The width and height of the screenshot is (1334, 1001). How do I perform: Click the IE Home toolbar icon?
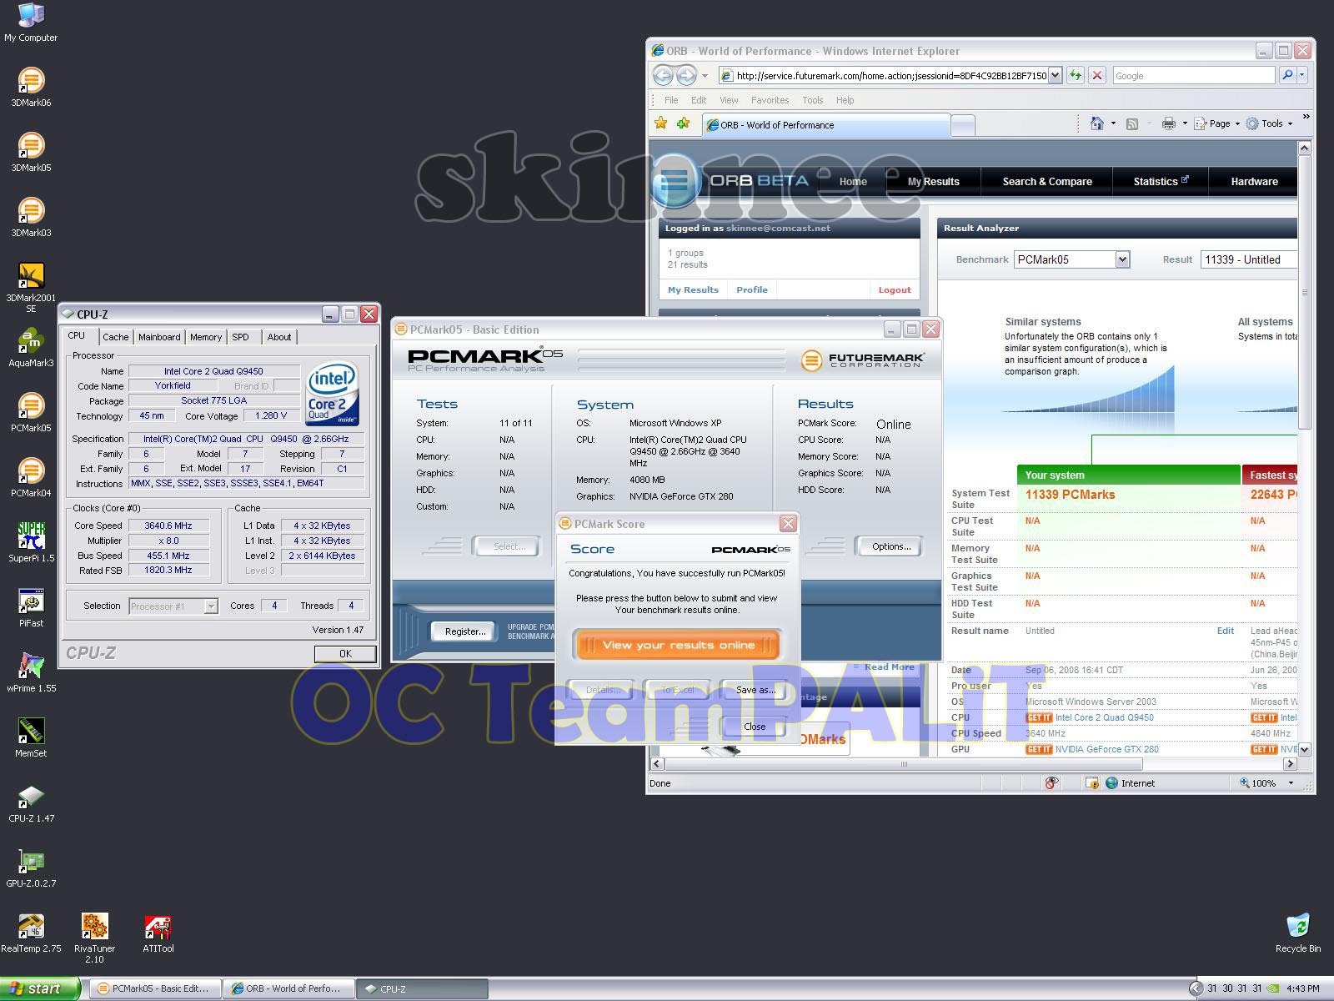click(x=1097, y=123)
